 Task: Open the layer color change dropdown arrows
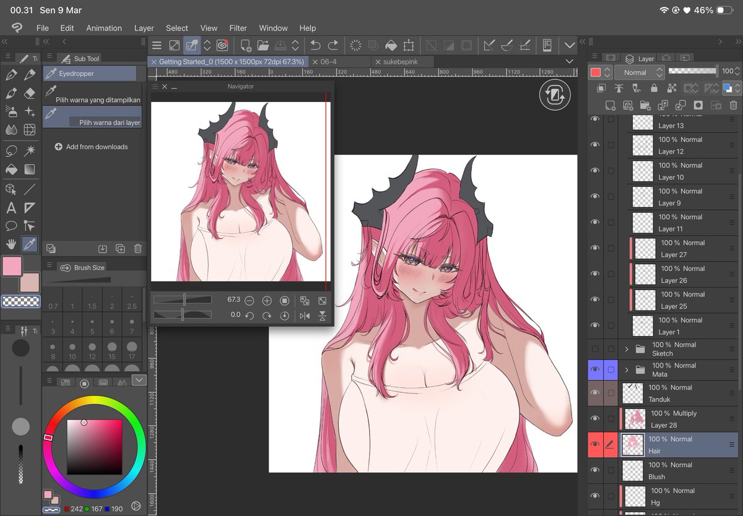[731, 88]
